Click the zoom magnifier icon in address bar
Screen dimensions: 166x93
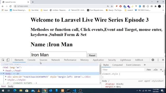point(108,6)
